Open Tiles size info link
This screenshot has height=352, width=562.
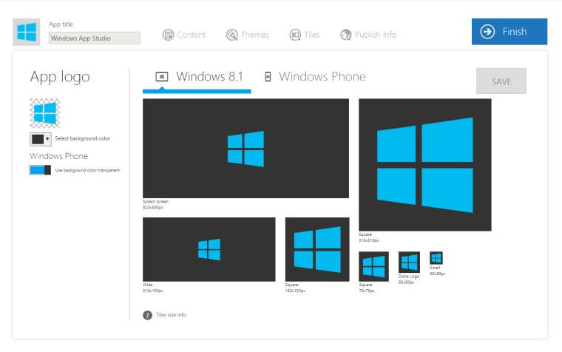pos(171,315)
